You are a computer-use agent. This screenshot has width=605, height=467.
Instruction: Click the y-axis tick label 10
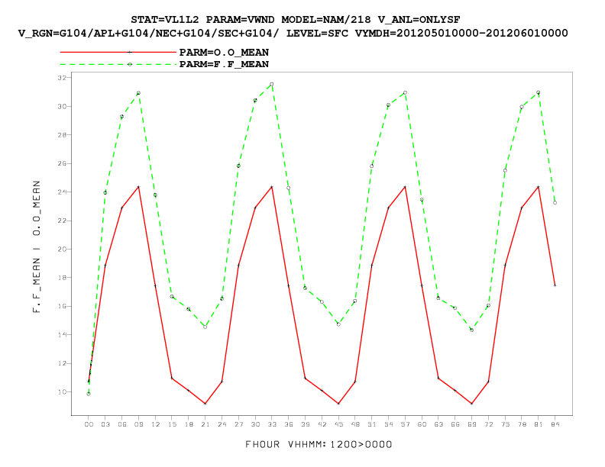click(62, 392)
